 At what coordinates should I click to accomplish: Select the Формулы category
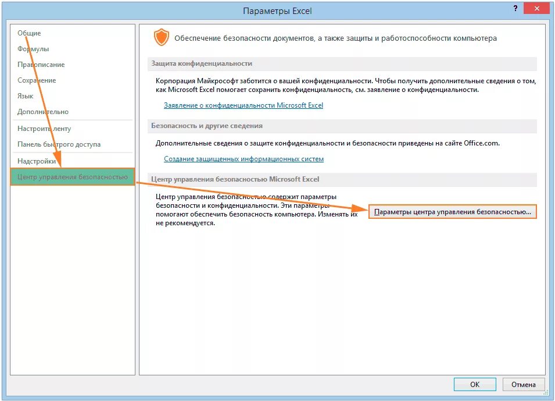coord(33,49)
